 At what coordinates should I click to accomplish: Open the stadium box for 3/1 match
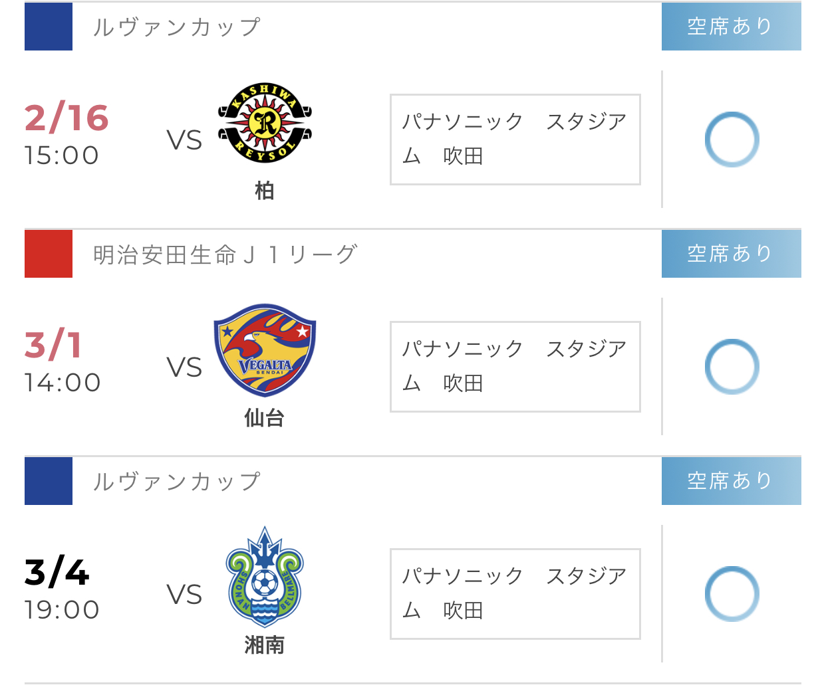pyautogui.click(x=515, y=367)
